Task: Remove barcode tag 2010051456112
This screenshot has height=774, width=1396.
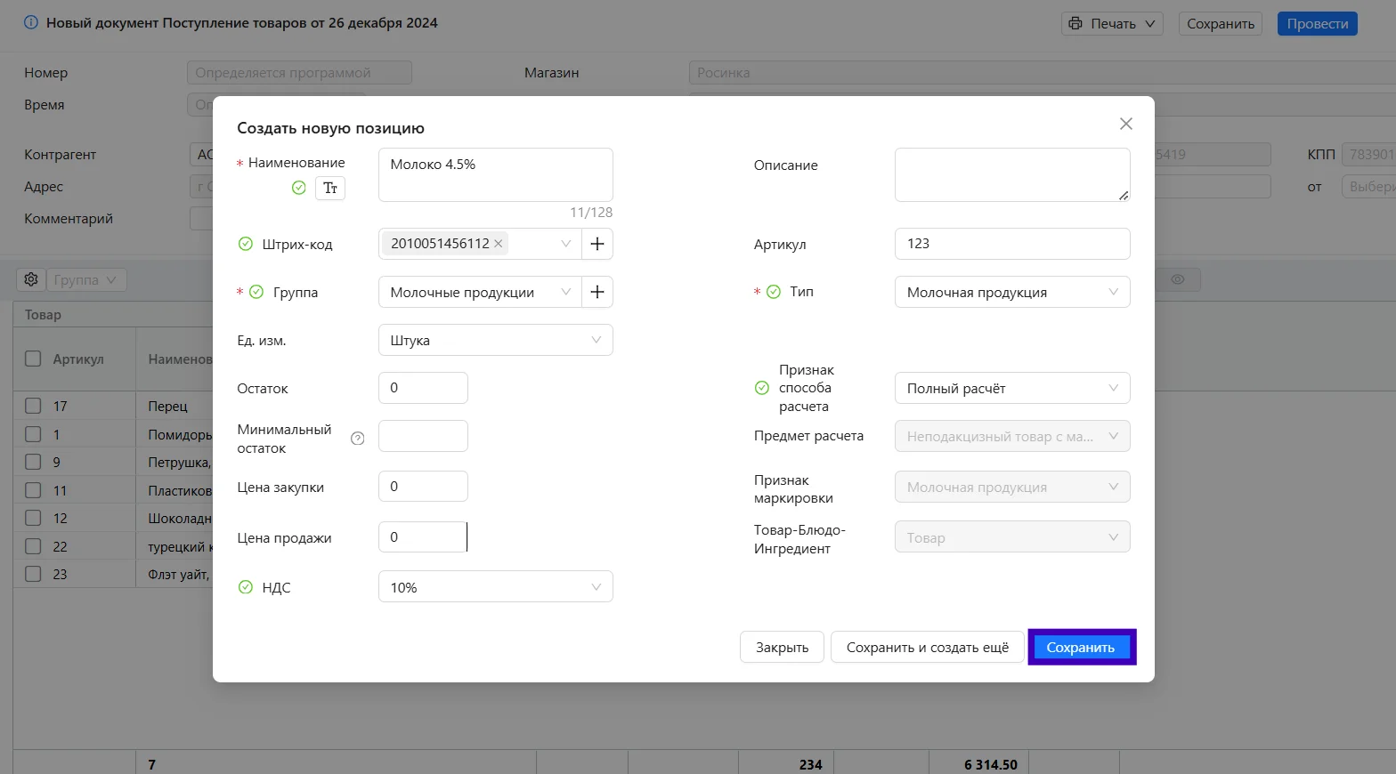Action: coord(499,244)
